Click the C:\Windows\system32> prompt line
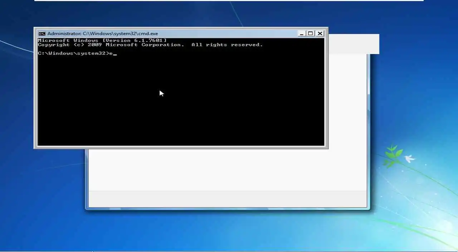Viewport: 458px width, 252px height. [77, 53]
